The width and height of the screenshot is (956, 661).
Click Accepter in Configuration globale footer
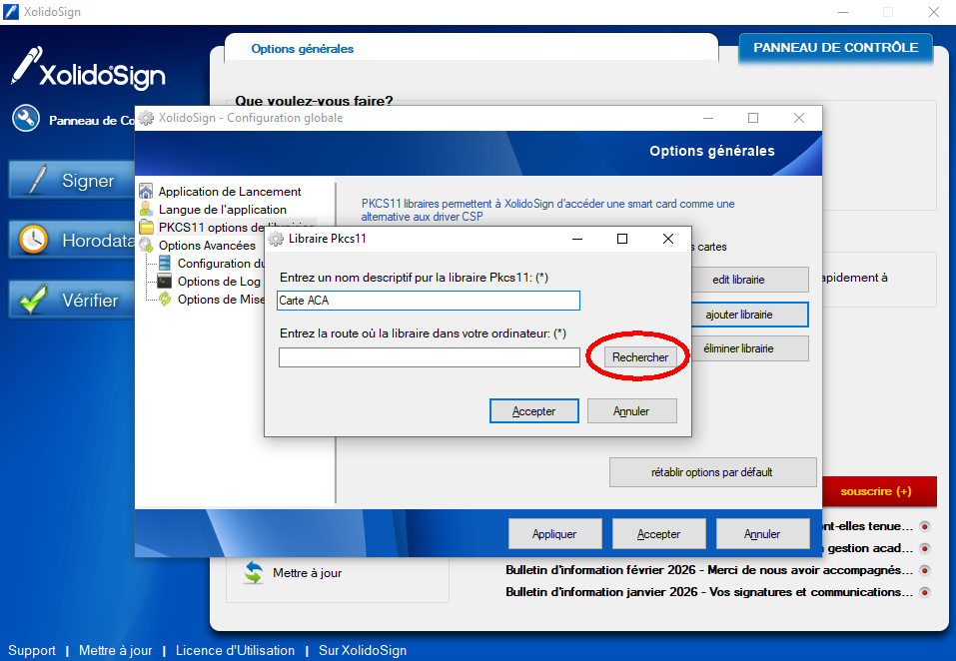coord(659,534)
